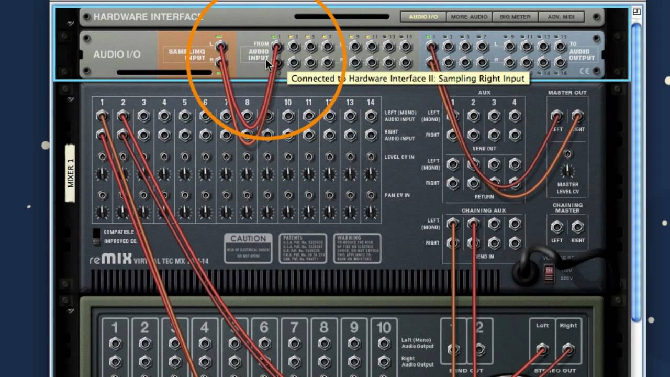Click Aux 4 Send Out right jack

pyautogui.click(x=515, y=136)
